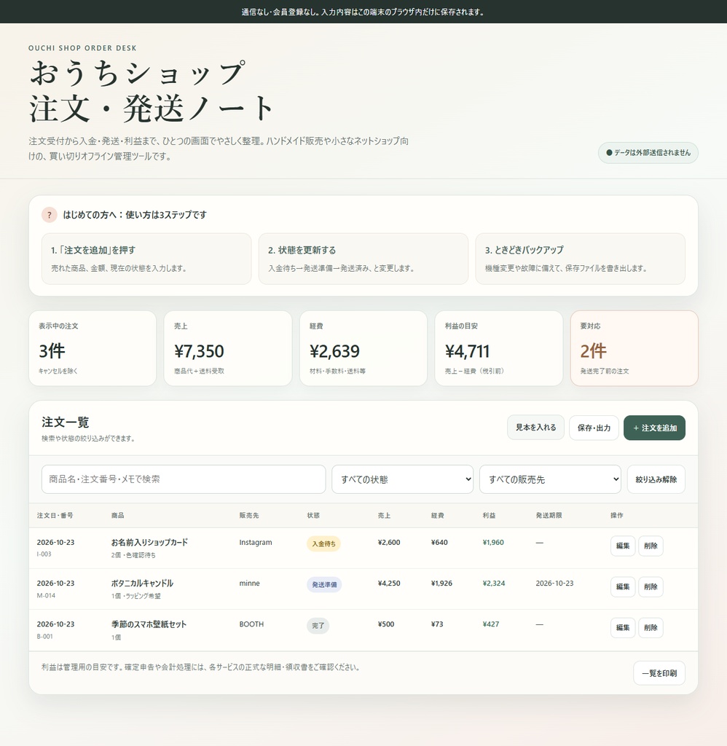Click the 絞り込み解除 button
This screenshot has height=746, width=727.
[x=656, y=479]
